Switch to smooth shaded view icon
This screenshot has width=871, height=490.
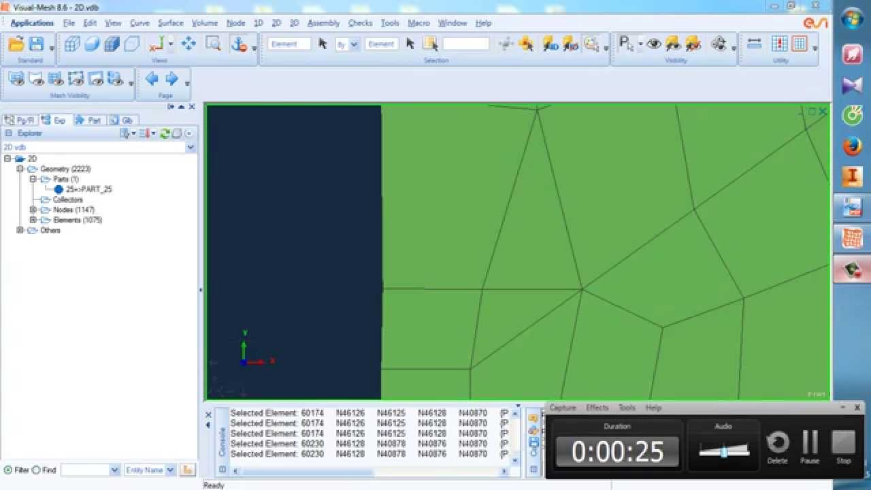click(92, 44)
